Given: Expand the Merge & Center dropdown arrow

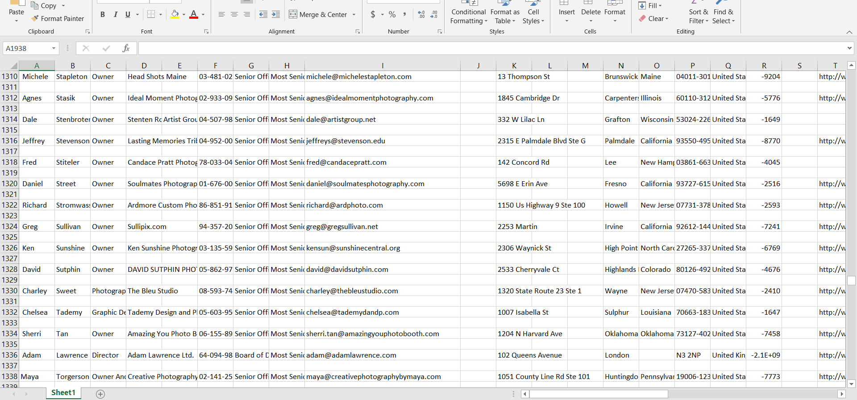Looking at the screenshot, I should pos(354,15).
